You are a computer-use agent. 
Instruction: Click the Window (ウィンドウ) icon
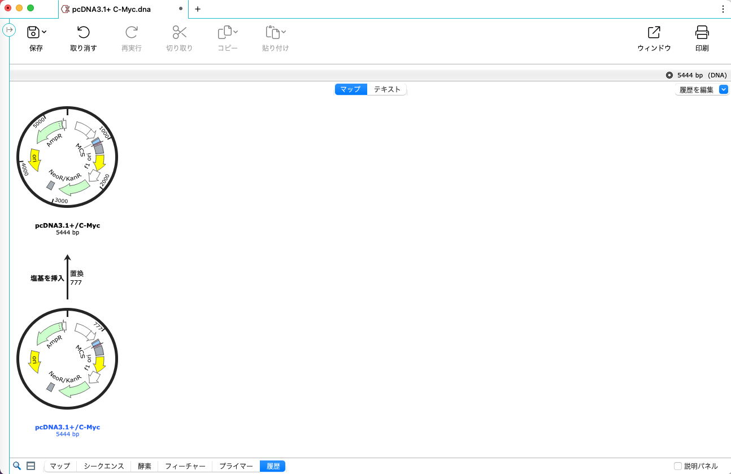pyautogui.click(x=654, y=32)
